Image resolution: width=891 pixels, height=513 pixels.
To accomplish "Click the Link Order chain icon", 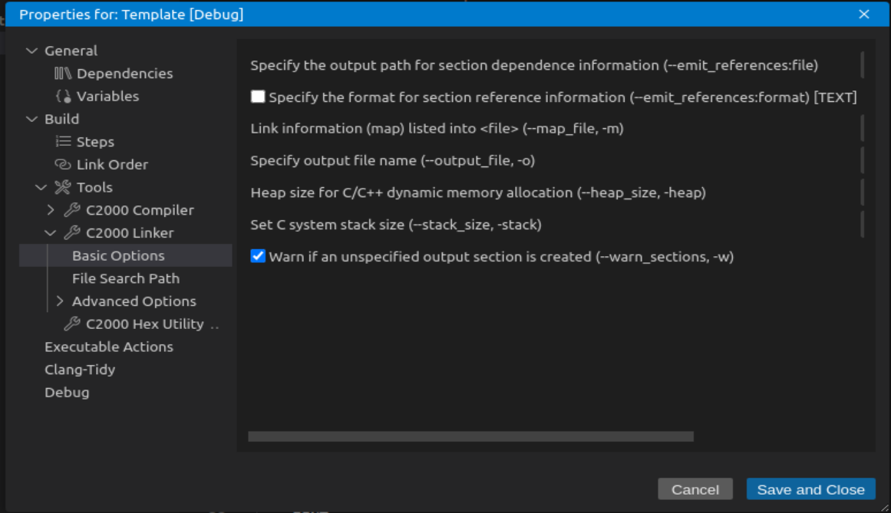I will coord(62,164).
